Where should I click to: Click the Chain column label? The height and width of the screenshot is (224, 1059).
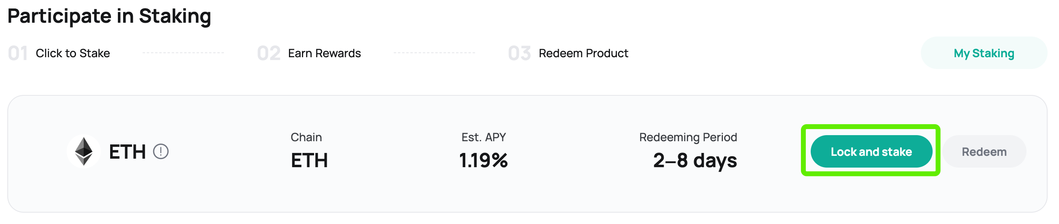306,137
